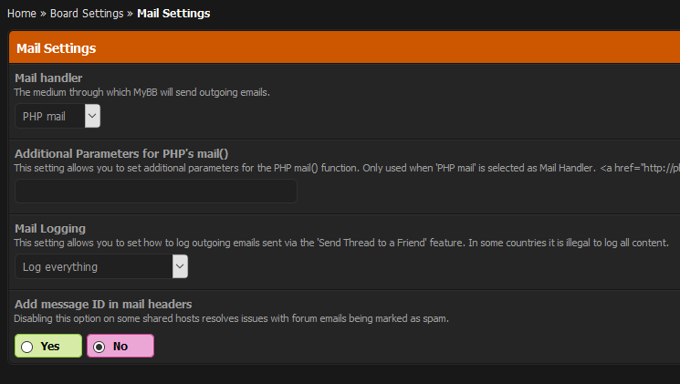Click the Additional Parameters for PHP's mail() title

coord(121,154)
